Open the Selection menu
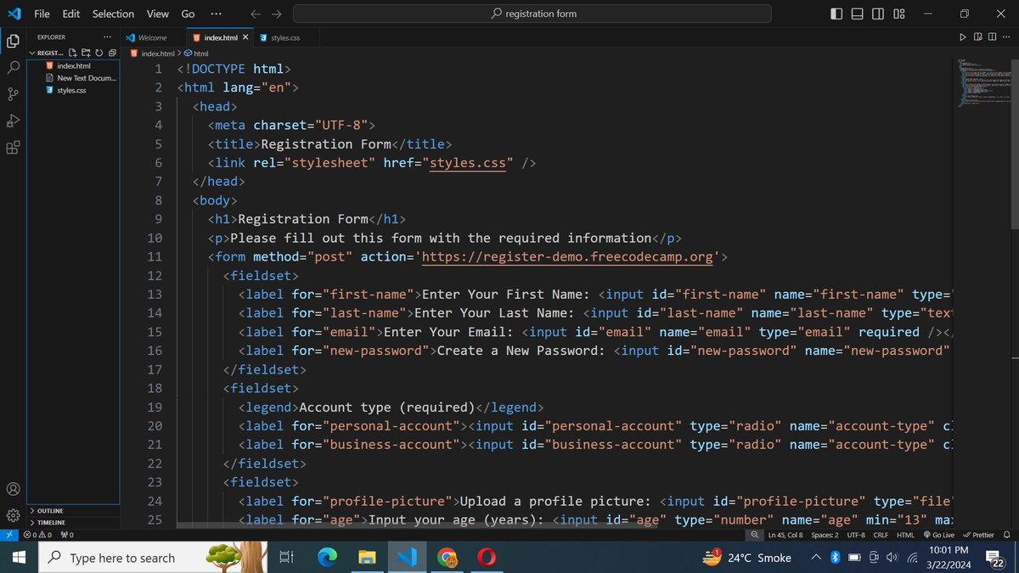Screen dimensions: 1019x573 113,14
